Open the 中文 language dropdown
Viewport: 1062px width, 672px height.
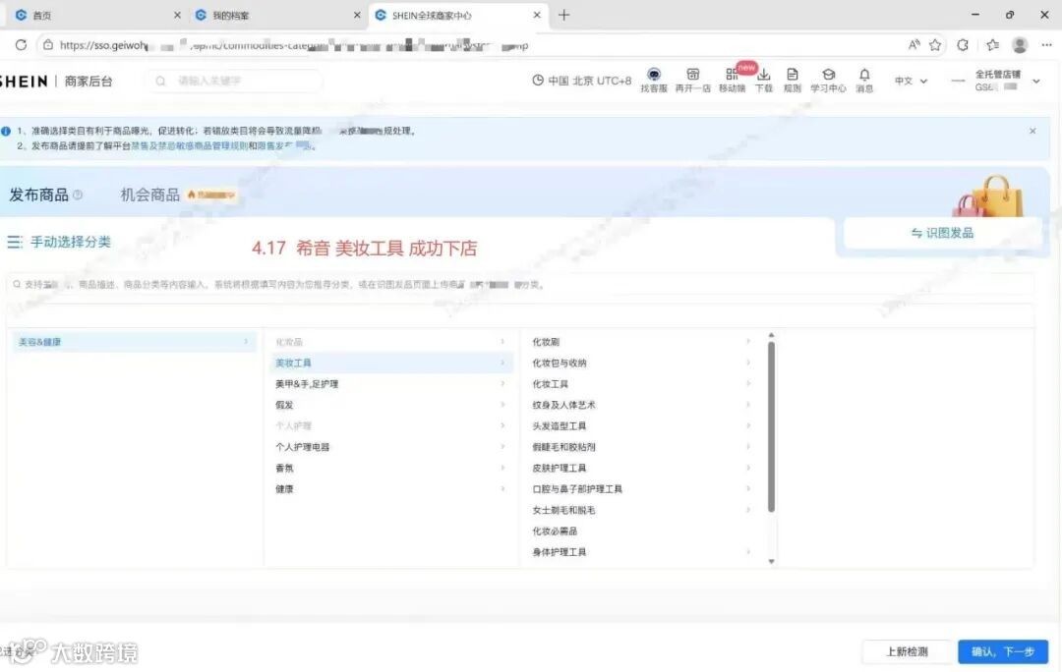click(x=911, y=81)
